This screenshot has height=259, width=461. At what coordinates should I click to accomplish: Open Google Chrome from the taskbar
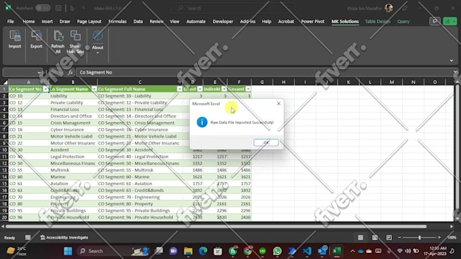tap(247, 251)
